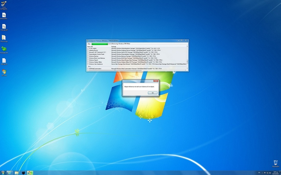Select the Windows User Assistance row name
This screenshot has width=281, height=175.
[x=96, y=64]
